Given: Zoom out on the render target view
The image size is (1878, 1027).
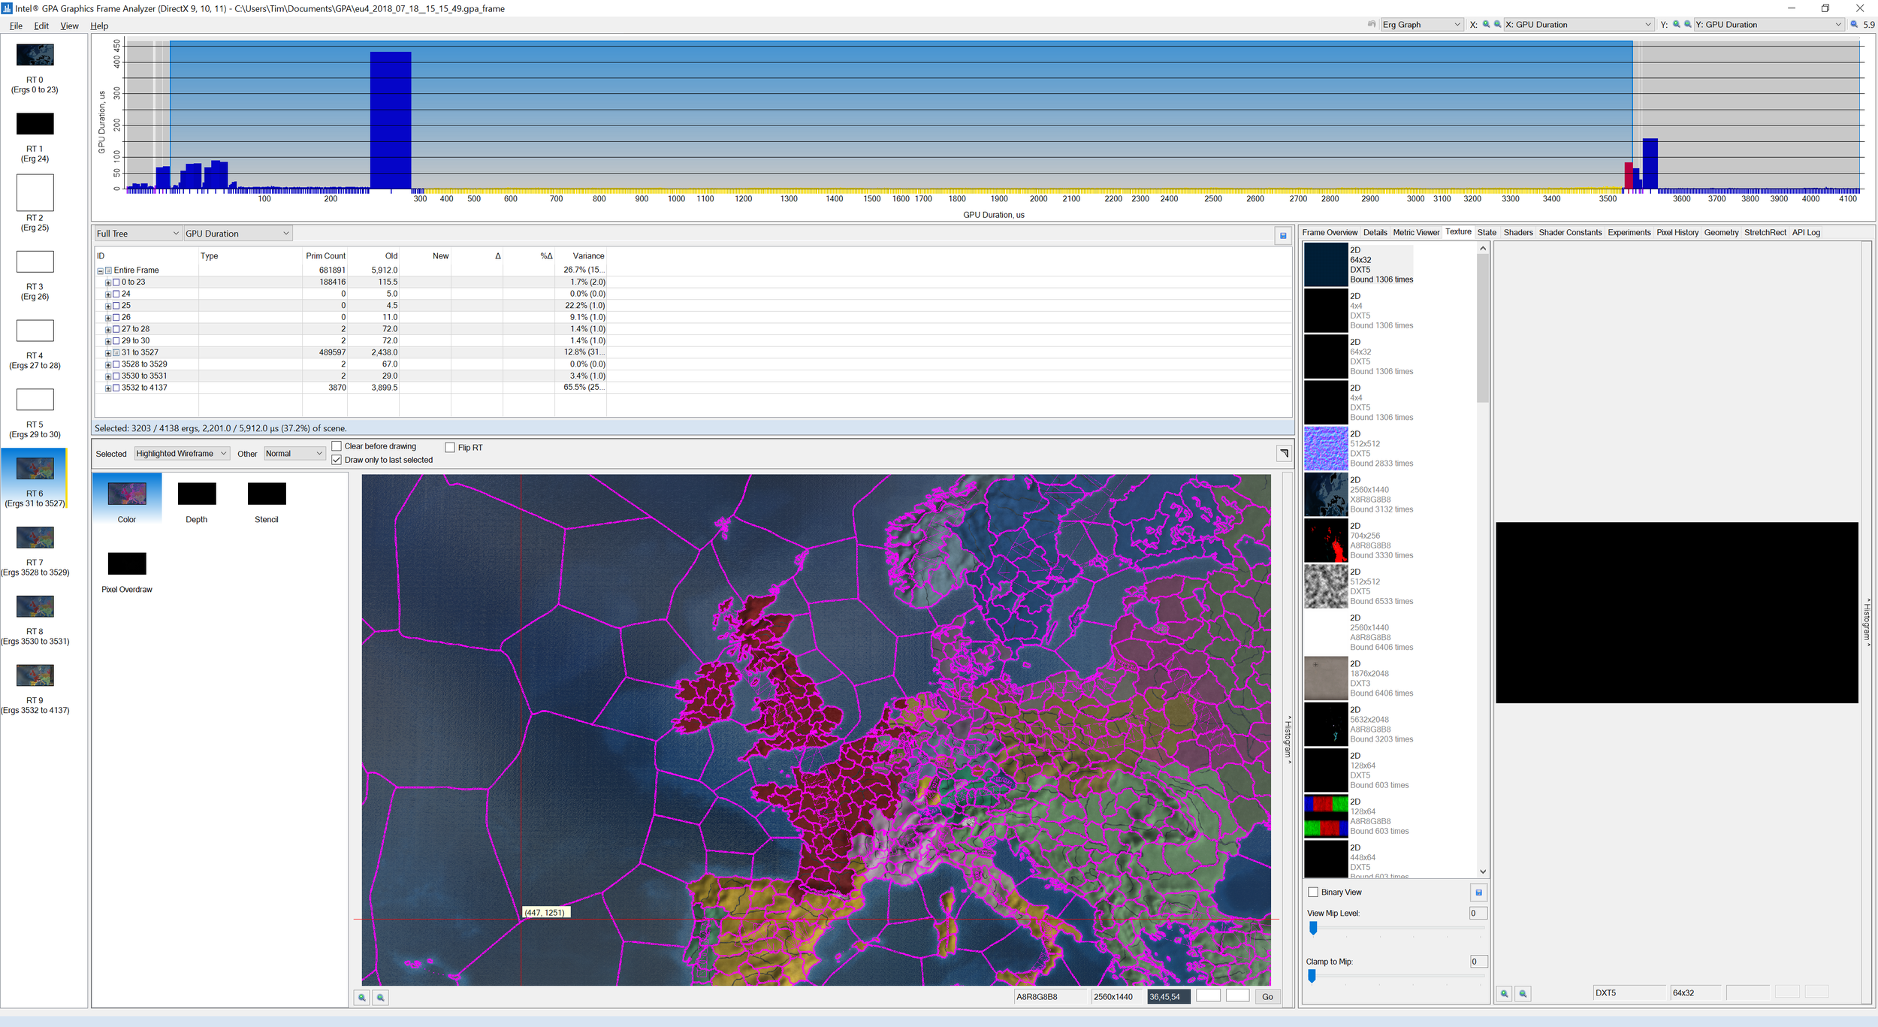Looking at the screenshot, I should tap(381, 997).
